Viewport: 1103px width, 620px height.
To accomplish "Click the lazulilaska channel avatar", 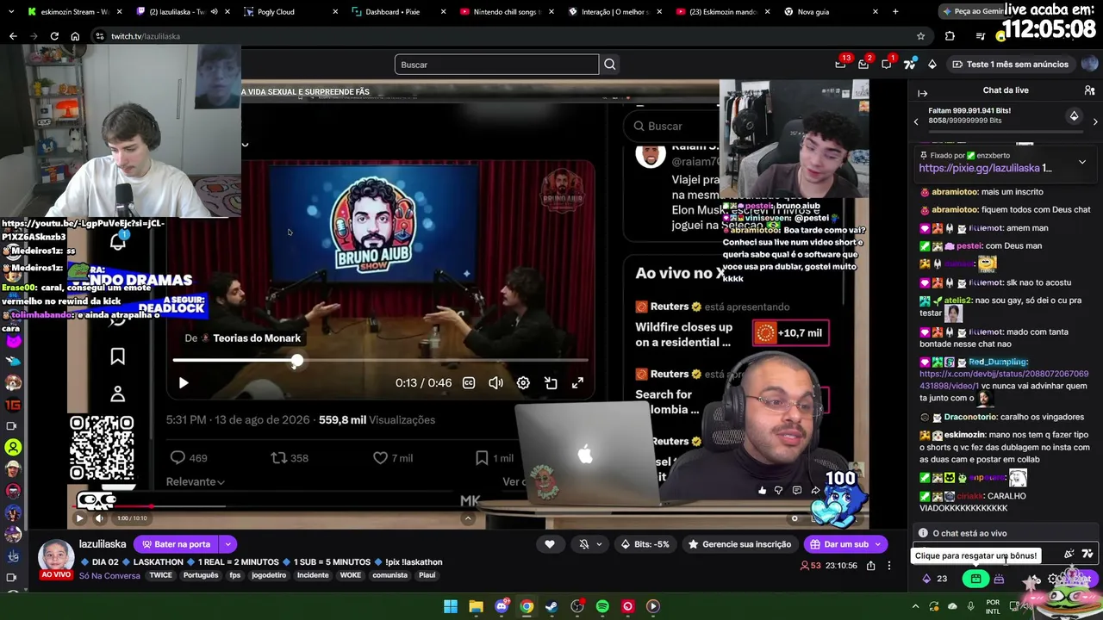I will pos(56,556).
